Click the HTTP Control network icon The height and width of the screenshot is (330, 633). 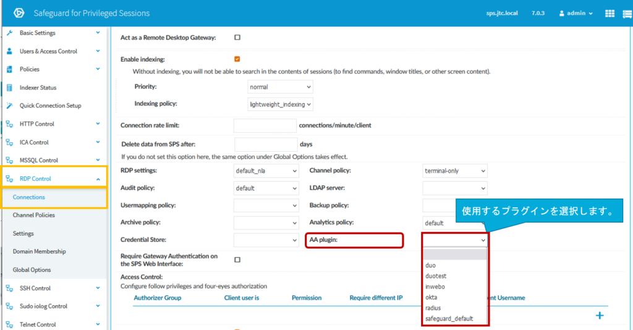click(x=10, y=124)
